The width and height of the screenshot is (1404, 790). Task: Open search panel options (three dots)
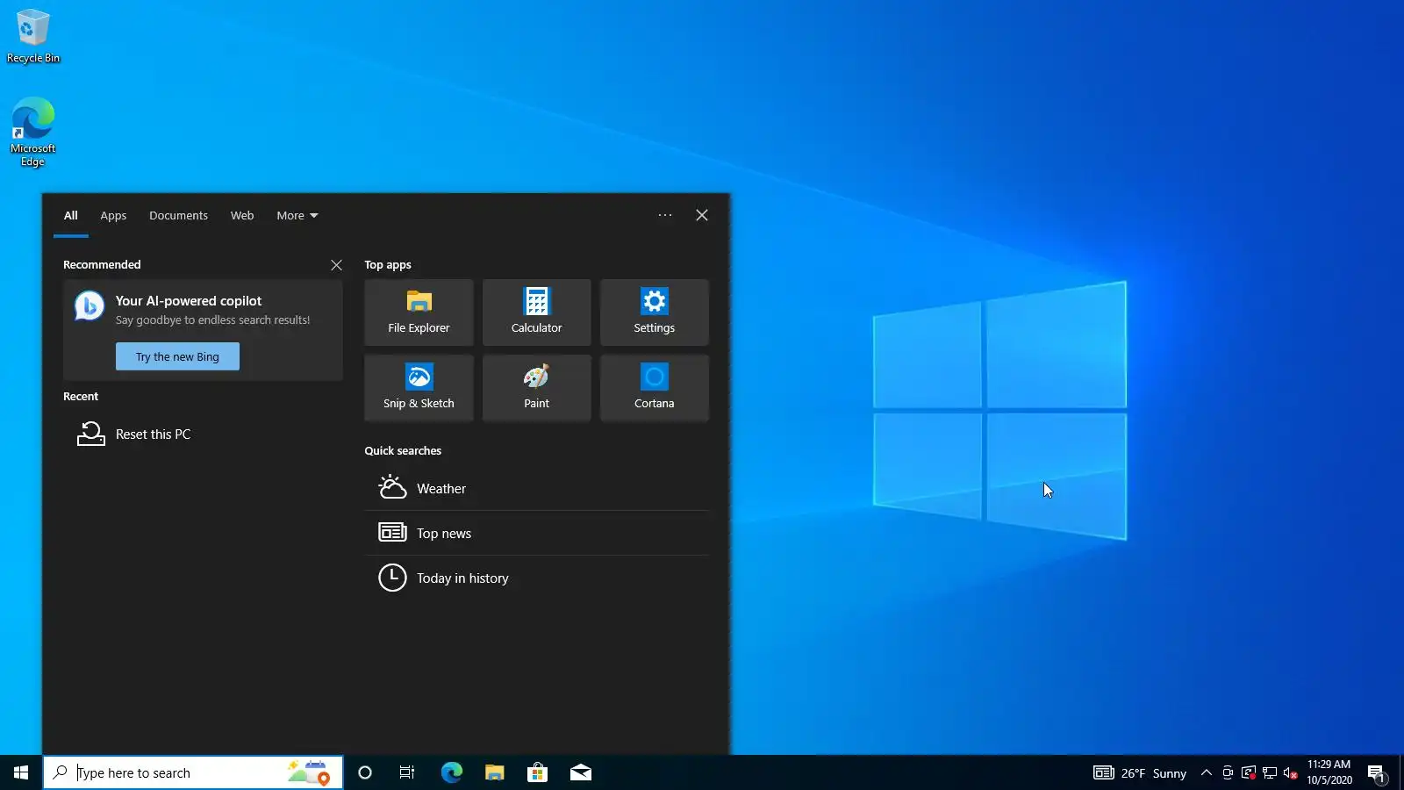click(665, 215)
